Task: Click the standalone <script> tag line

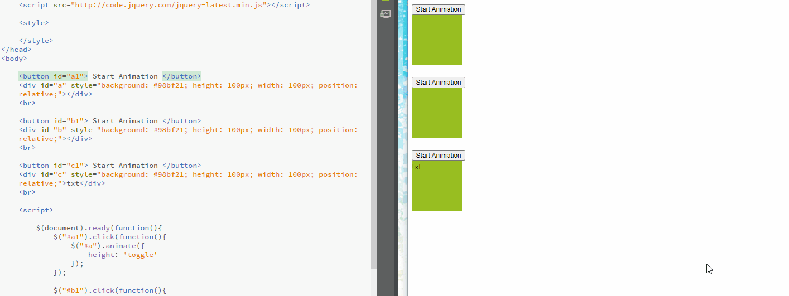Action: [36, 210]
